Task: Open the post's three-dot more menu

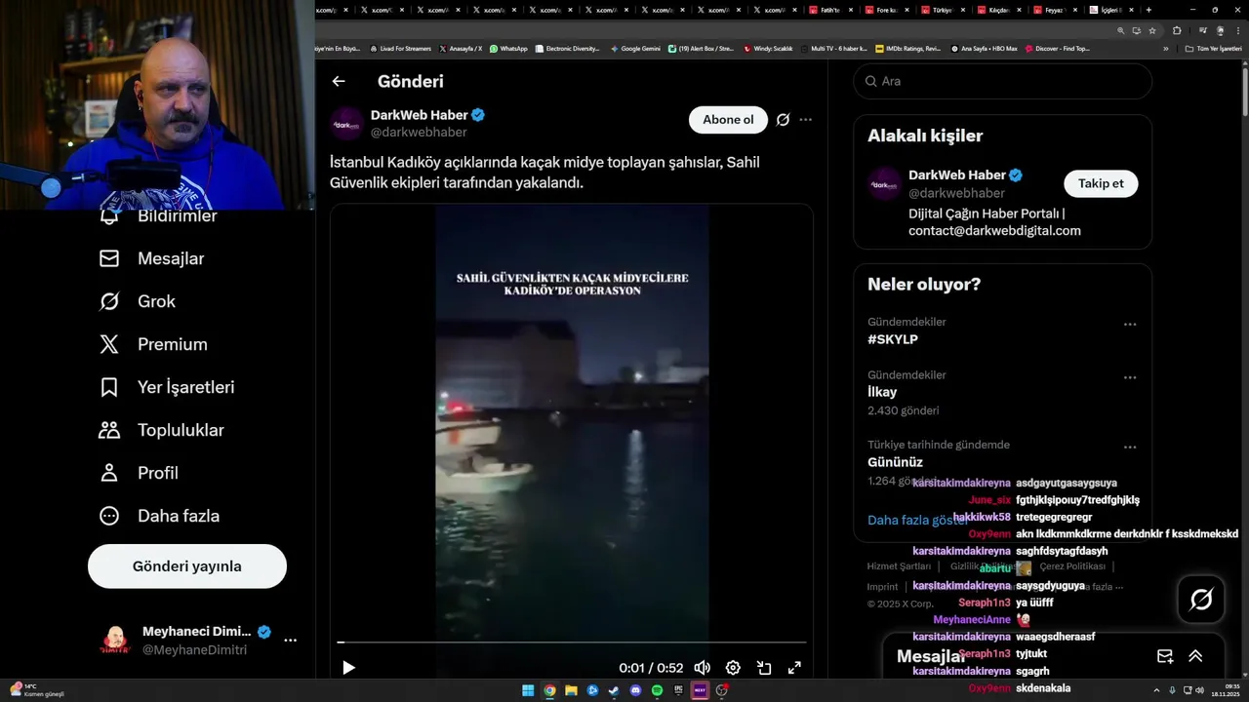Action: [x=806, y=120]
